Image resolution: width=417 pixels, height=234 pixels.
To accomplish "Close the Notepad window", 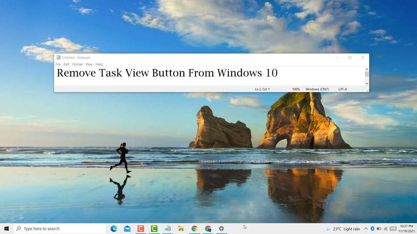I will coord(363,58).
